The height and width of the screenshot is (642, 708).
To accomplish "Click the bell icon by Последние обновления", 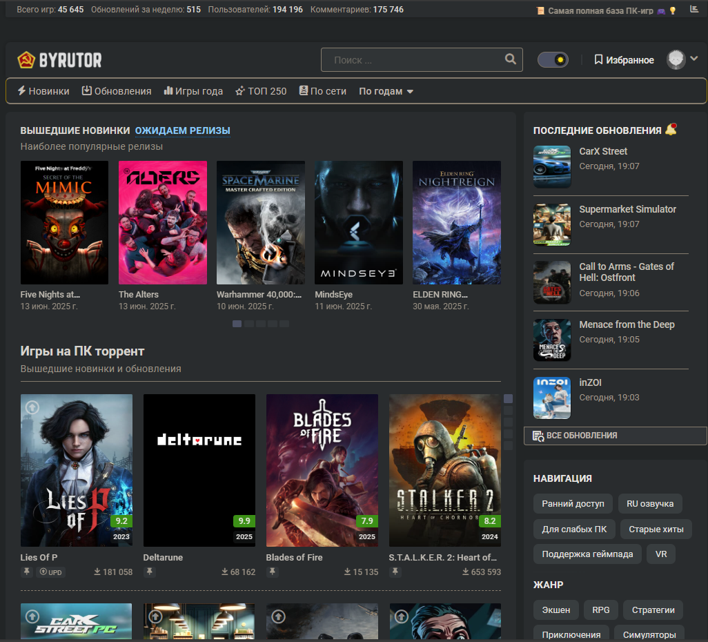I will (x=671, y=129).
